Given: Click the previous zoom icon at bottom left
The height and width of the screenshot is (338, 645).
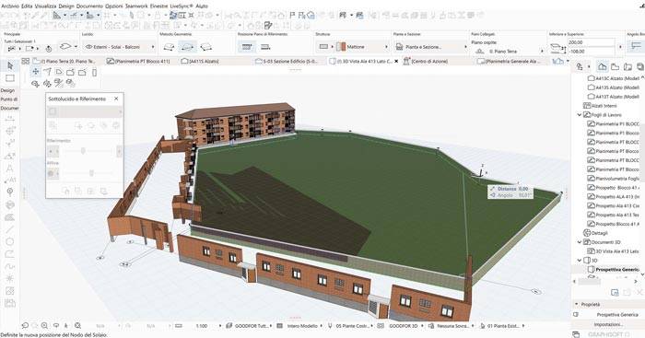Looking at the screenshot, I should click(x=25, y=325).
